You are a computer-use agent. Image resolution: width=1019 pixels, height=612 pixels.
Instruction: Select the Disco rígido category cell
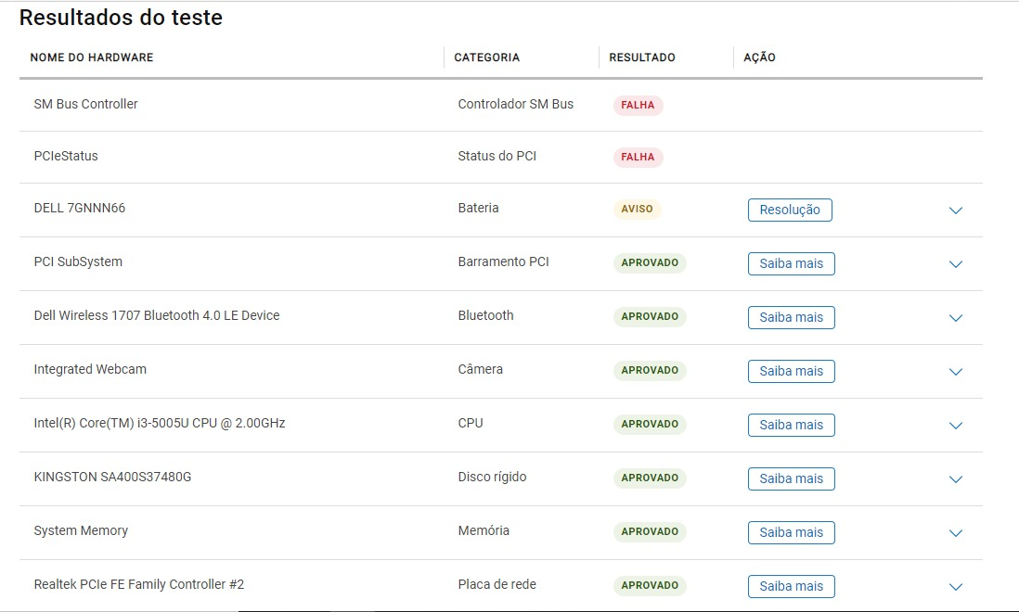tap(492, 477)
